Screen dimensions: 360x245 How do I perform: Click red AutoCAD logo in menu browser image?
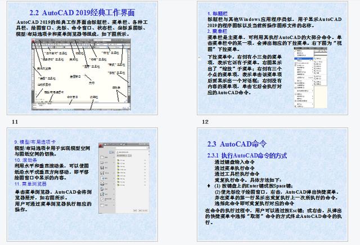pyautogui.click(x=101, y=145)
